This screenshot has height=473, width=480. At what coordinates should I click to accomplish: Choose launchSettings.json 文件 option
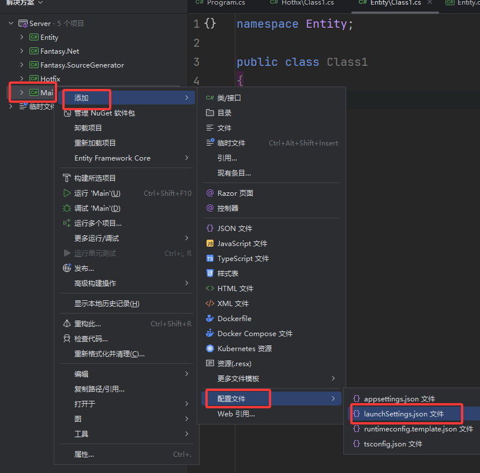pyautogui.click(x=414, y=414)
